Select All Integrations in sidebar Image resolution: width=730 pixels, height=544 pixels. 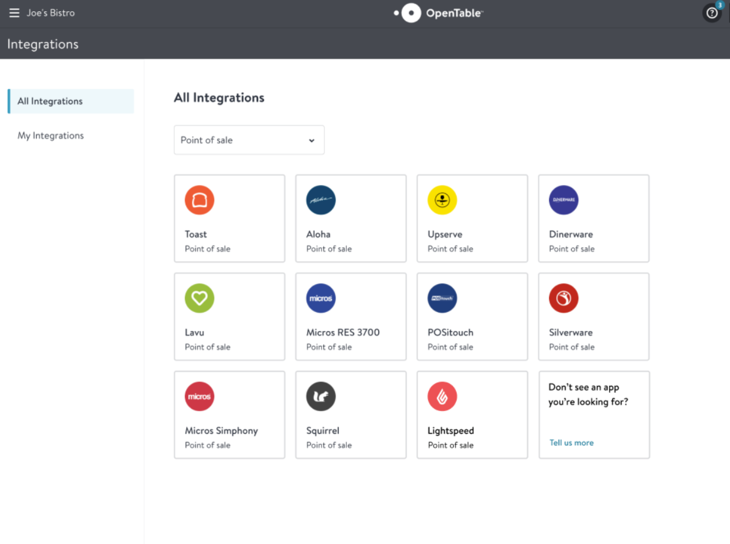tap(71, 101)
